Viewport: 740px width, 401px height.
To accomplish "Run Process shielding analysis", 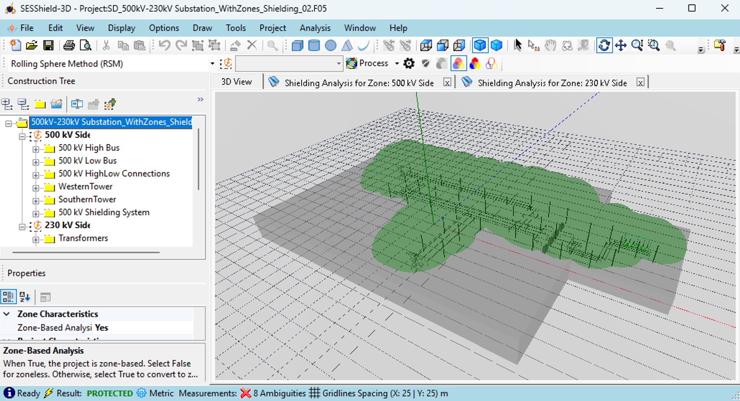I will click(x=368, y=63).
